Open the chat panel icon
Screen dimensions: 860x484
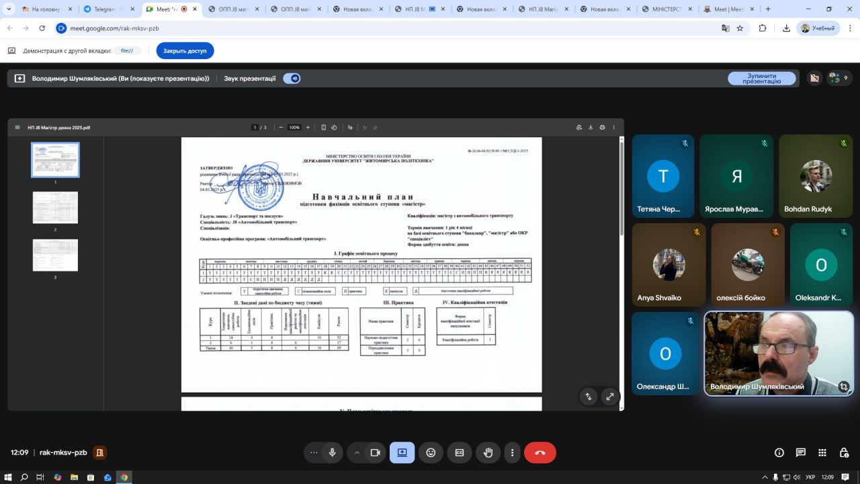pyautogui.click(x=800, y=452)
